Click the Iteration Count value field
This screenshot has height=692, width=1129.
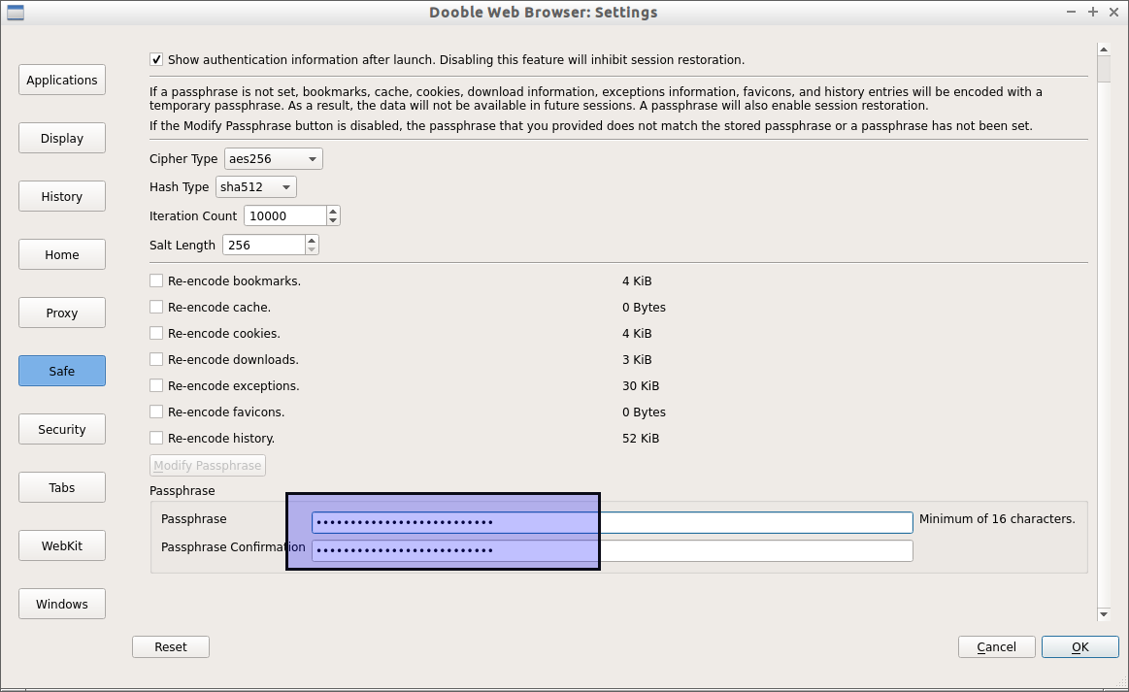pyautogui.click(x=285, y=216)
